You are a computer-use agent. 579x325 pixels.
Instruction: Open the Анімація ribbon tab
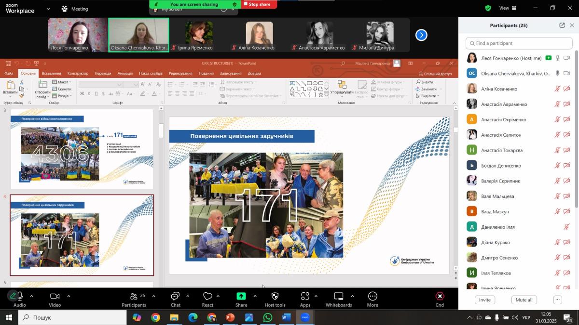(x=125, y=73)
